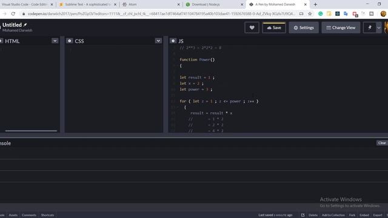Image resolution: width=388 pixels, height=218 pixels.
Task: Click the 'function Power()' line in JS
Action: point(197,59)
